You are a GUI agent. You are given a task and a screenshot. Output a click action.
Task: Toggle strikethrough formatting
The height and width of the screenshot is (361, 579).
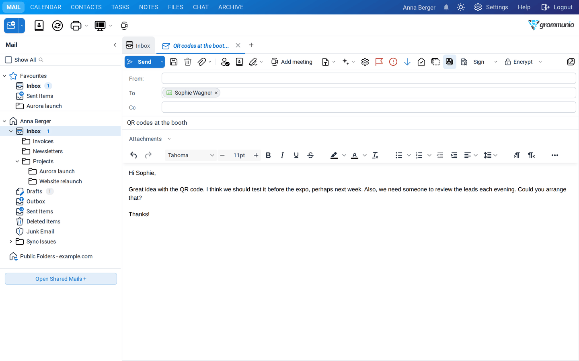point(310,155)
